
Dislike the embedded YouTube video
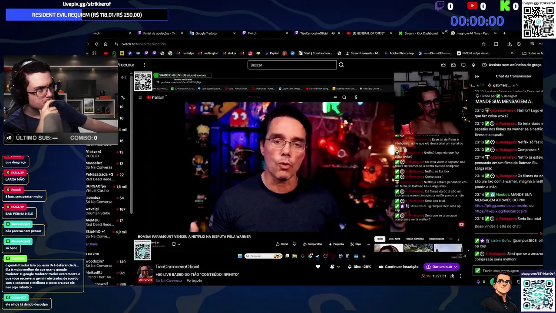pyautogui.click(x=294, y=244)
